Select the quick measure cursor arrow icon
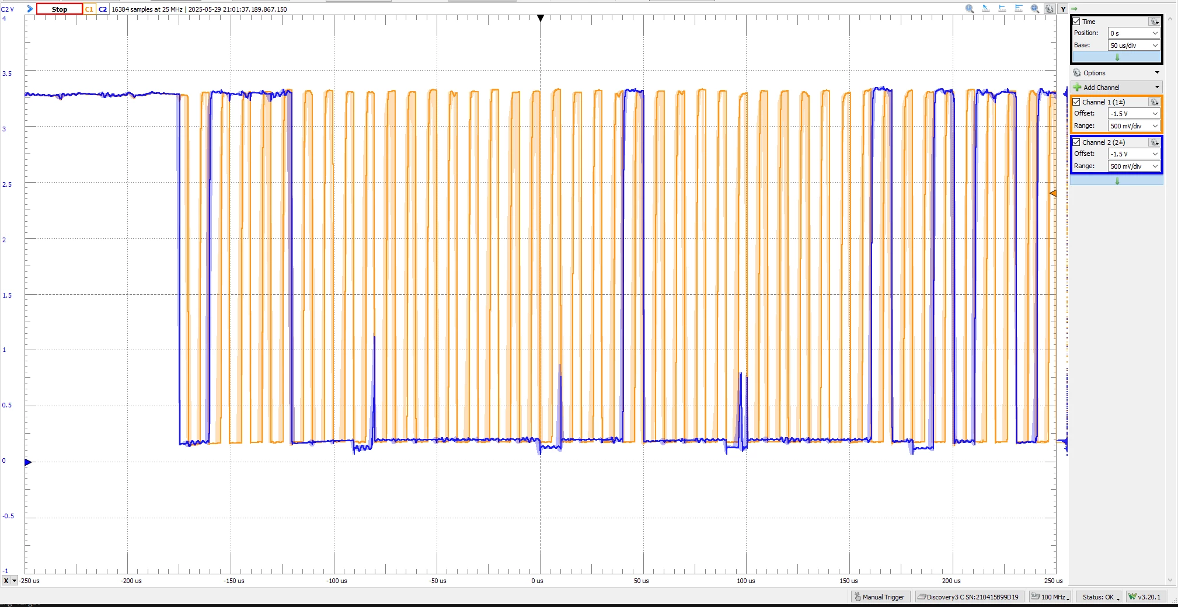This screenshot has width=1178, height=607. pos(986,9)
